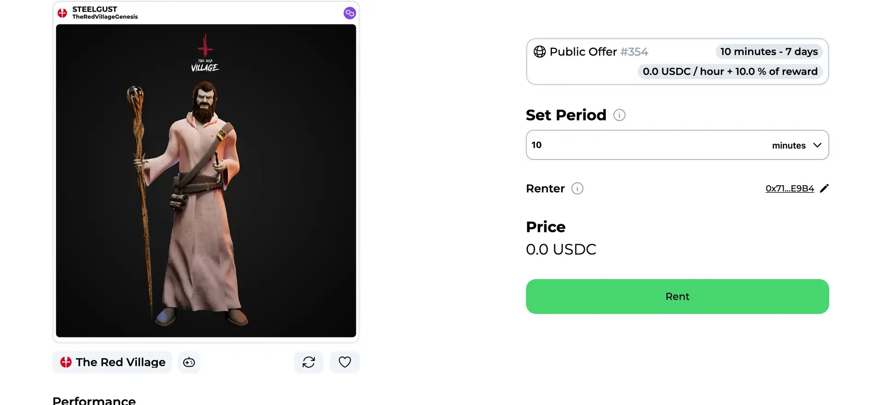Edit renter address with pencil icon

tap(824, 188)
